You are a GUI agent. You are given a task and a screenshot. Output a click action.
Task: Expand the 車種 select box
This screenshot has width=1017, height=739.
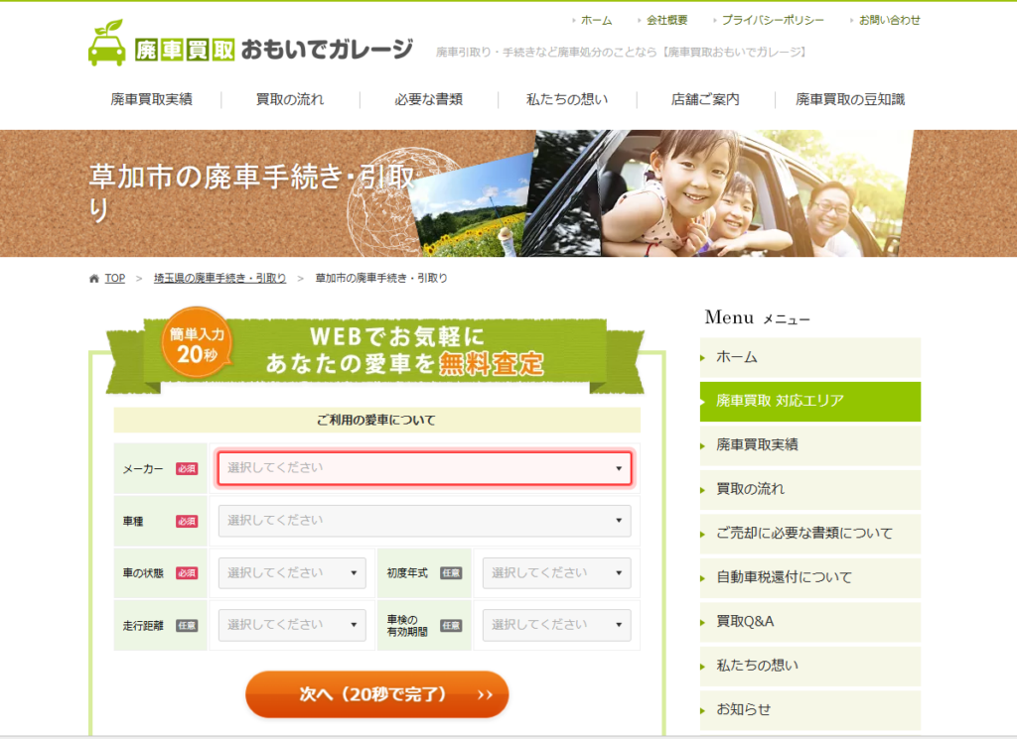[x=424, y=521]
